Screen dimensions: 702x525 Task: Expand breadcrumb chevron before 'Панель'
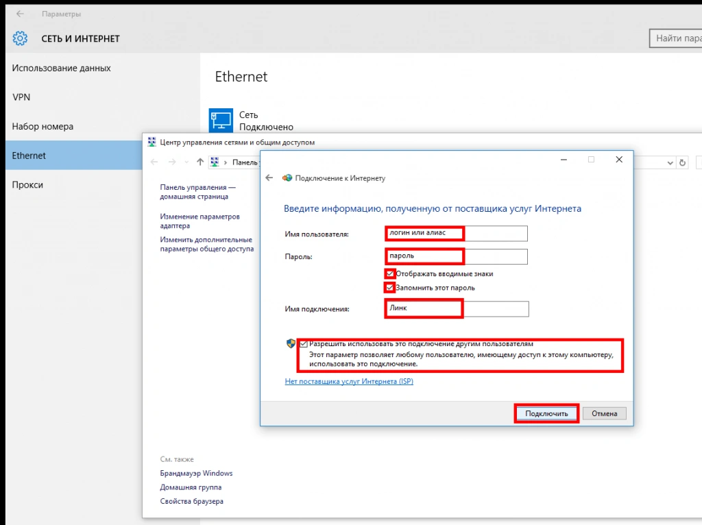coord(225,162)
